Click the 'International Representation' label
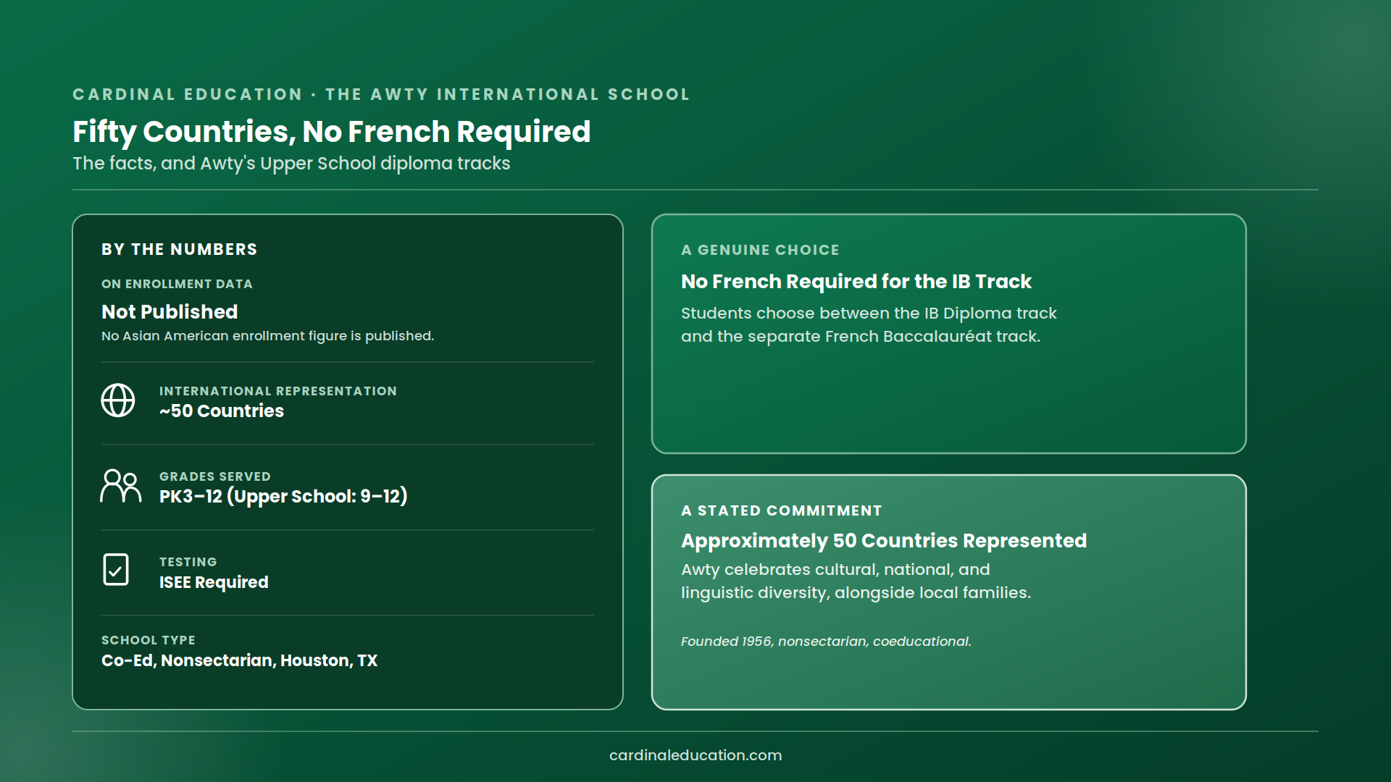The image size is (1391, 782). pos(278,391)
